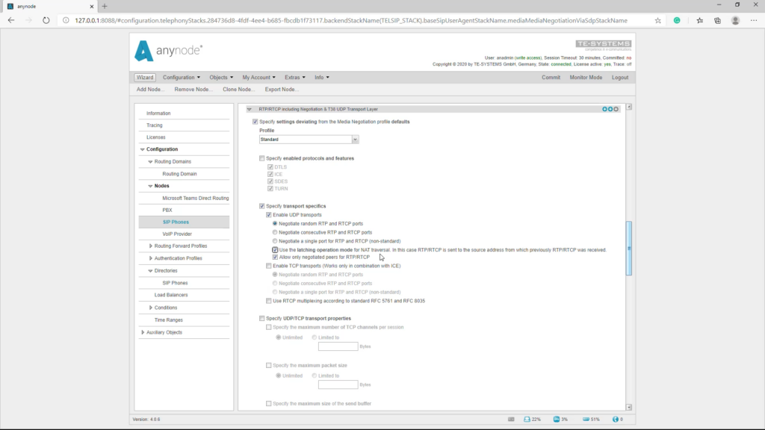Viewport: 765px width, 430px height.
Task: Click the green Grammarly extension icon
Action: pyautogui.click(x=677, y=20)
